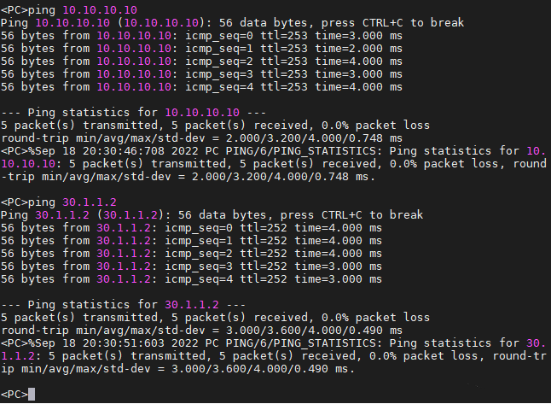
Task: Click the icmp_seq=4 ttl=252 reply line
Action: click(191, 279)
